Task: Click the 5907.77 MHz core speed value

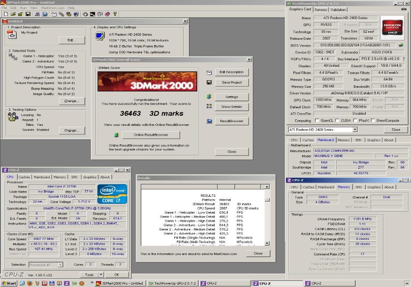Action: [44, 239]
